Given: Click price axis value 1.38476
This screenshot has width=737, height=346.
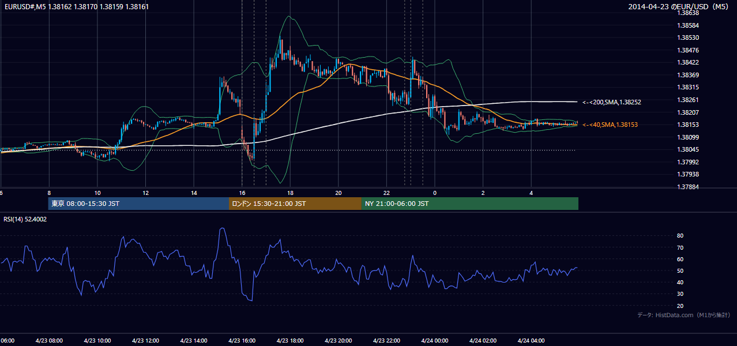Looking at the screenshot, I should [x=687, y=50].
